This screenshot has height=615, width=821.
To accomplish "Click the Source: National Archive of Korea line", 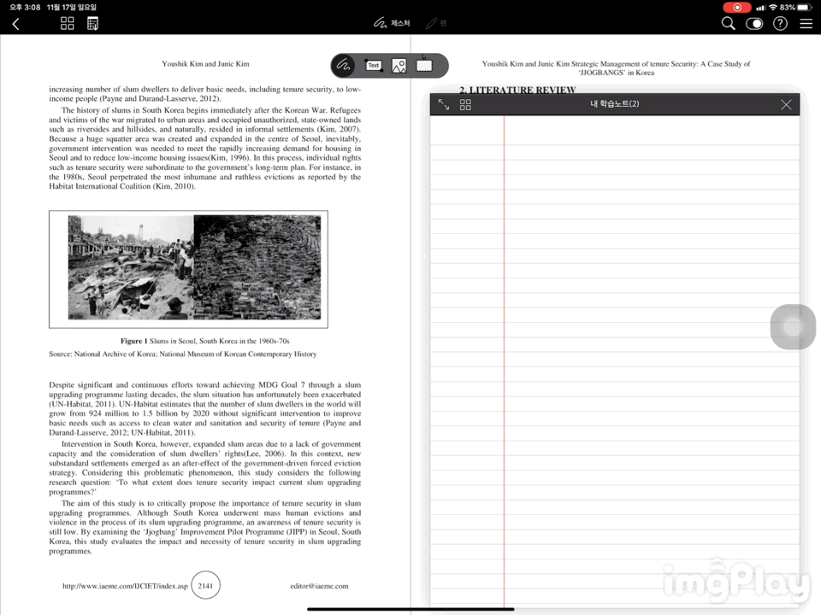I will 183,354.
